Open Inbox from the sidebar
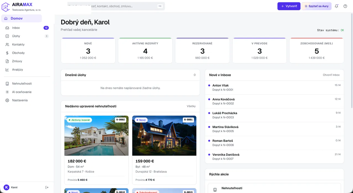The height and width of the screenshot is (193, 353). coord(27,28)
